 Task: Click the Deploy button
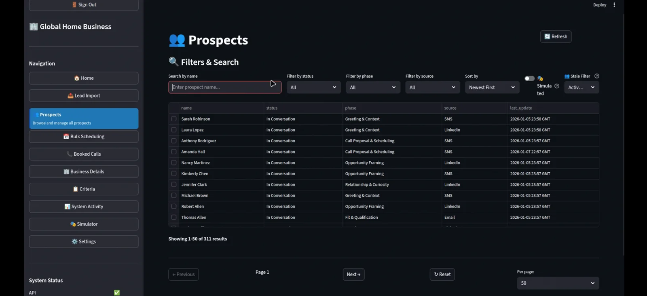(x=600, y=5)
